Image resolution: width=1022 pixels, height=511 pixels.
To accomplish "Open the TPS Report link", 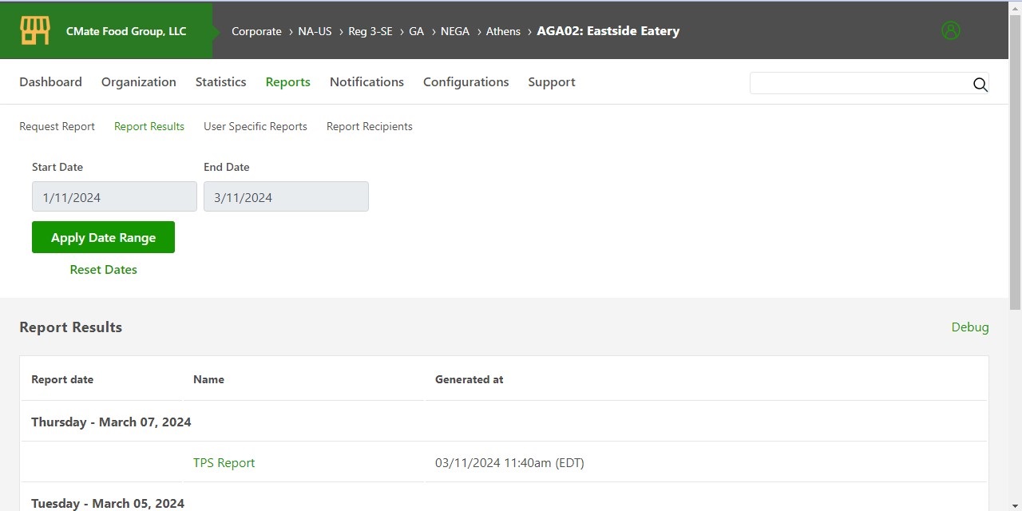I will pos(224,462).
